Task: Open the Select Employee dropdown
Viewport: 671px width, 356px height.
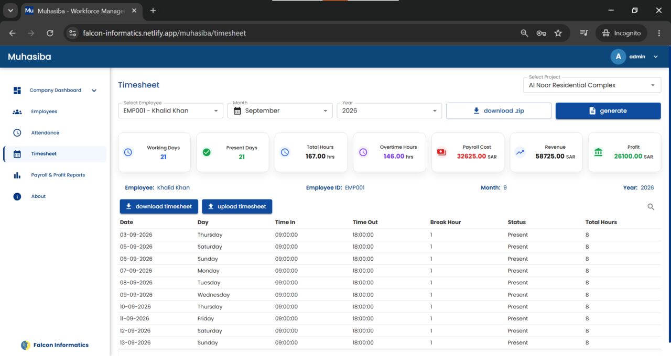Action: [x=171, y=110]
